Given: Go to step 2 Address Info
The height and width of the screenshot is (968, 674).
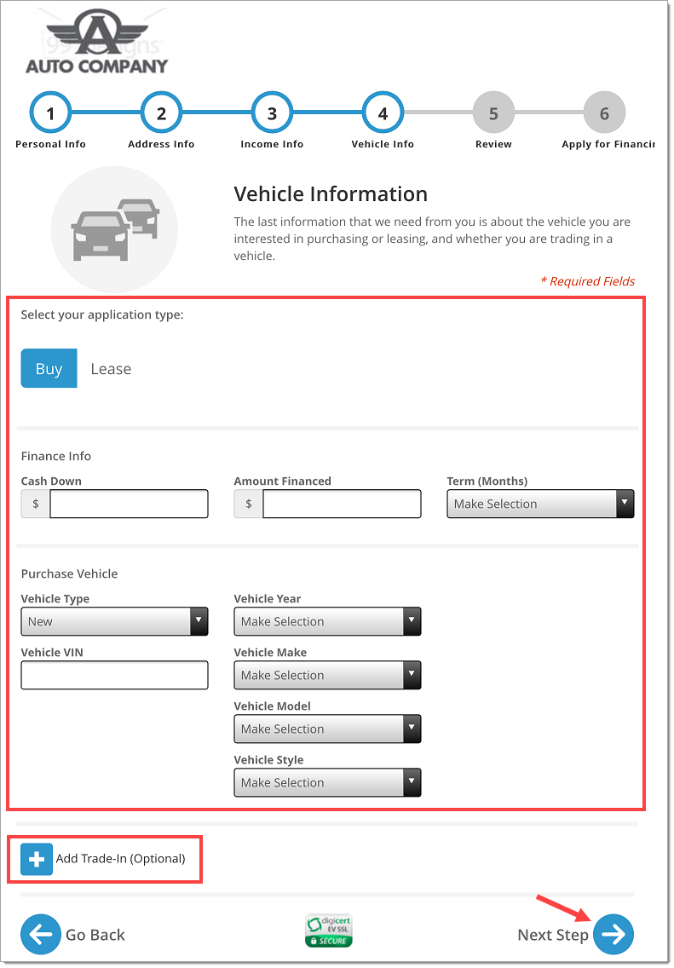Looking at the screenshot, I should point(161,113).
